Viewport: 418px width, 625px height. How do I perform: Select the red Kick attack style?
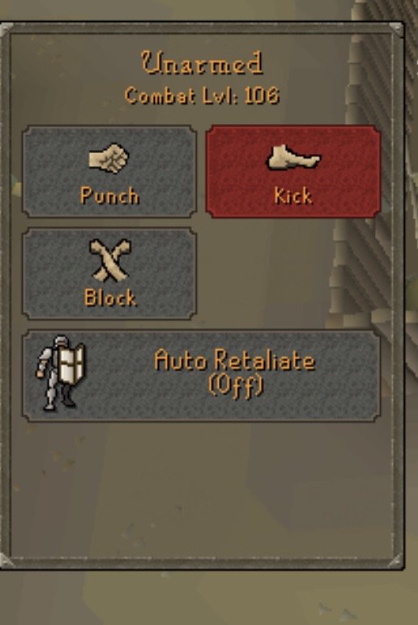coord(293,171)
